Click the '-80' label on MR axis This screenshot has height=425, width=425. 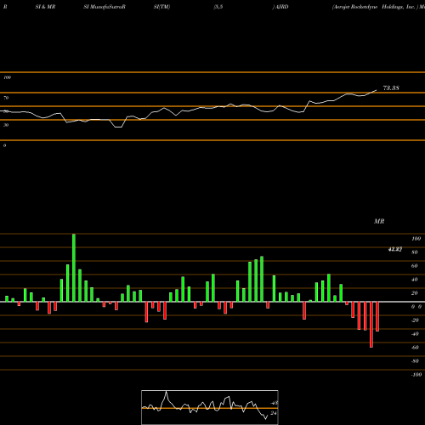415,361
